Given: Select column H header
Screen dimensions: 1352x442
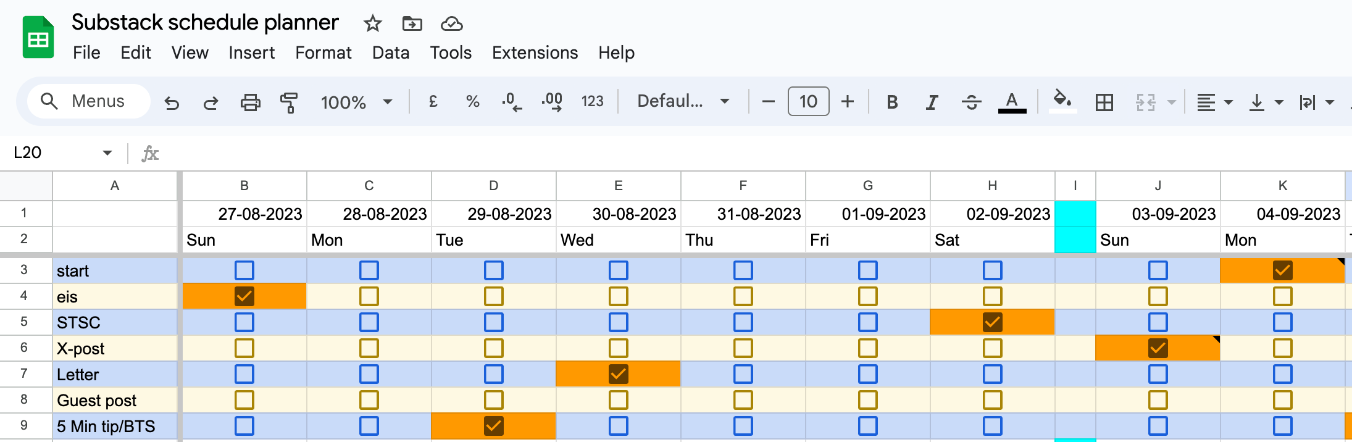Looking at the screenshot, I should click(993, 186).
